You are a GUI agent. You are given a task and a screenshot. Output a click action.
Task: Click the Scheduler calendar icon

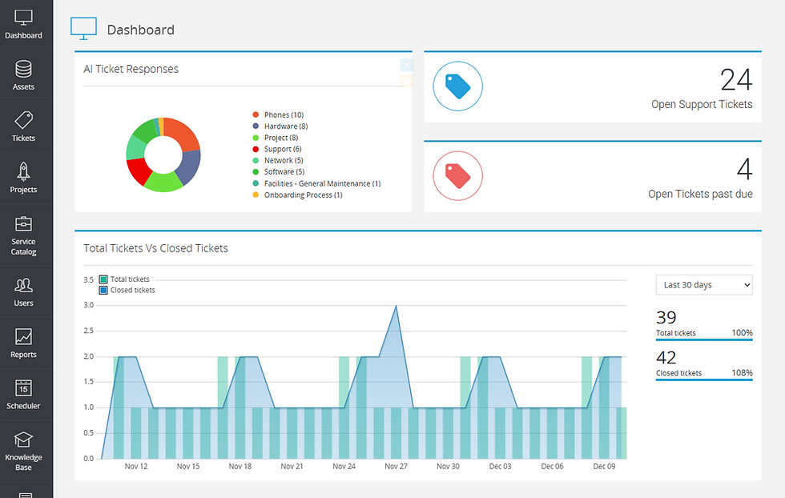pos(23,388)
